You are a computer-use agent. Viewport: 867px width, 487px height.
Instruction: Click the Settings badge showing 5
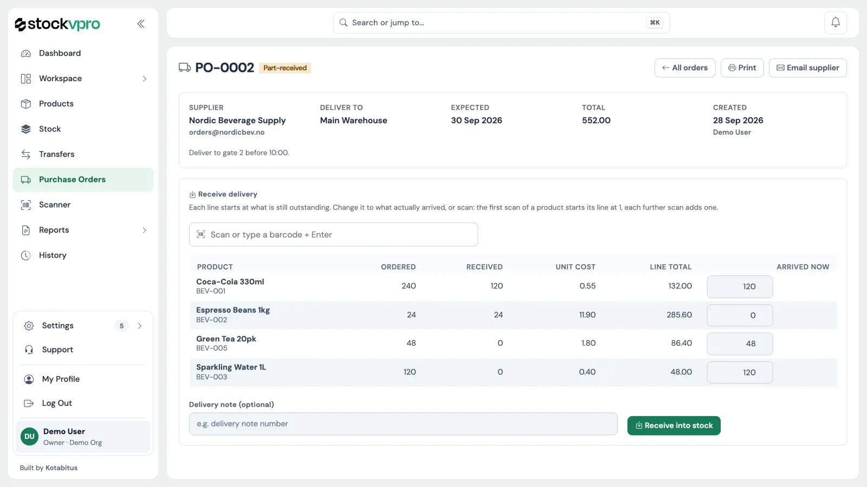point(121,326)
